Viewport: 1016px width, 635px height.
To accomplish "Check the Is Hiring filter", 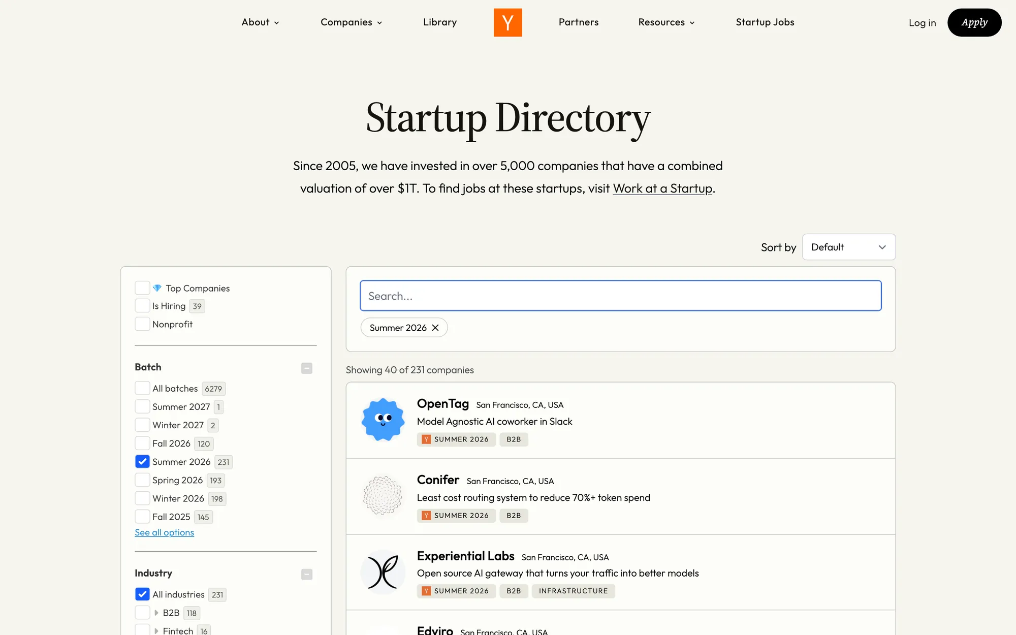I will tap(142, 306).
